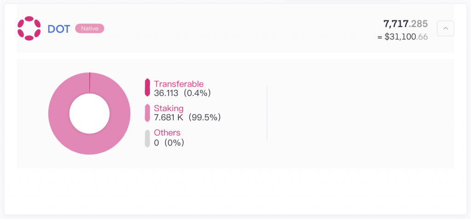Click the Polkadot DOT logo icon
Viewport: 471px width, 219px height.
29,28
